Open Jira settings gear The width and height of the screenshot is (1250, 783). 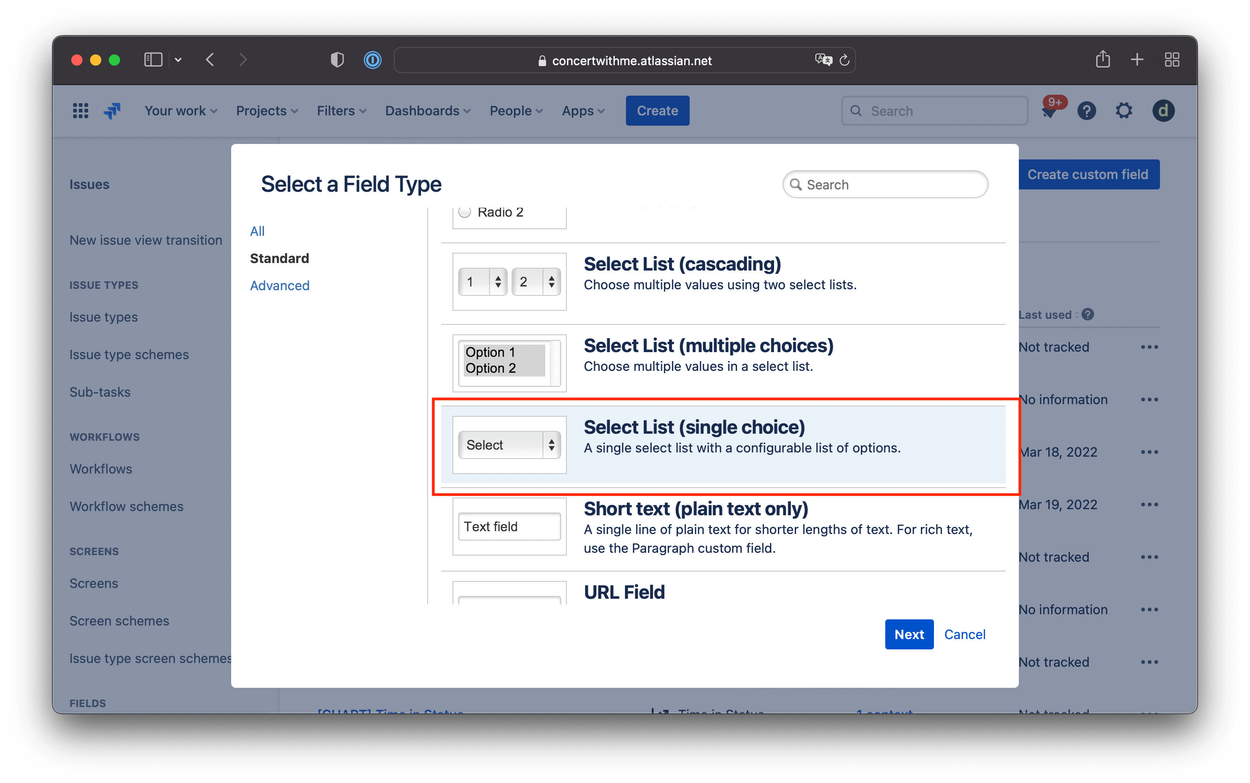(1123, 110)
